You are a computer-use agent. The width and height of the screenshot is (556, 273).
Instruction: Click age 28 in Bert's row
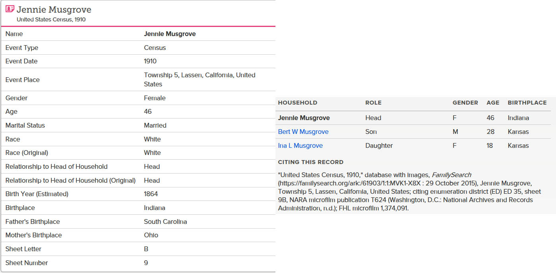click(x=490, y=132)
